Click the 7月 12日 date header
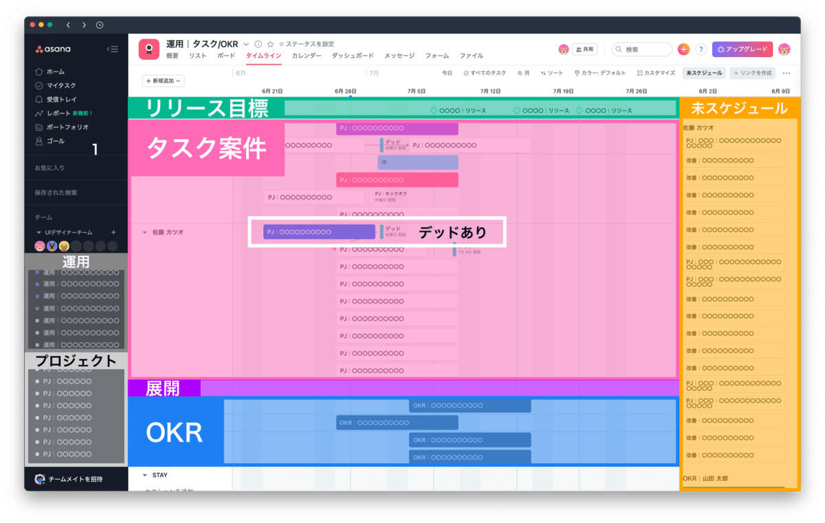The height and width of the screenshot is (523, 825). pos(490,91)
